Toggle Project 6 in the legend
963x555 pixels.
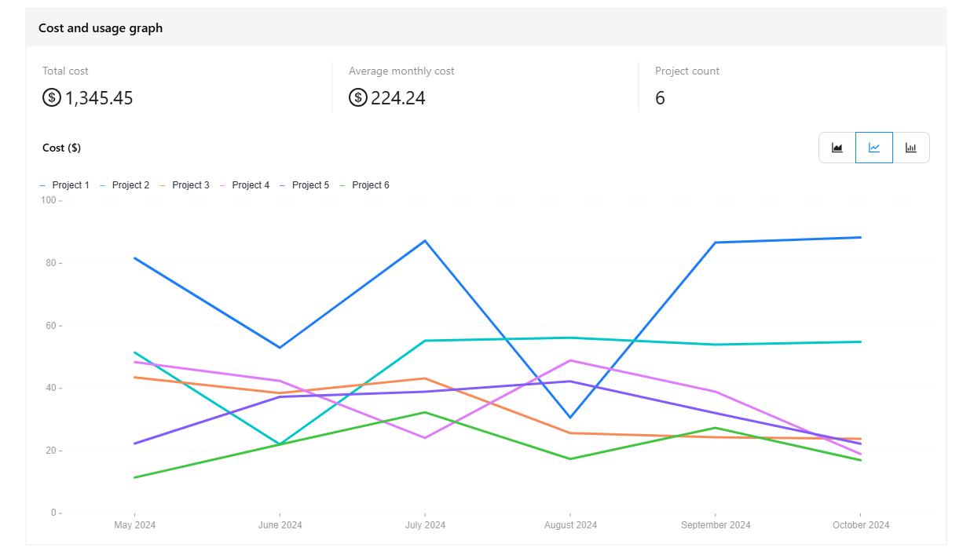364,185
